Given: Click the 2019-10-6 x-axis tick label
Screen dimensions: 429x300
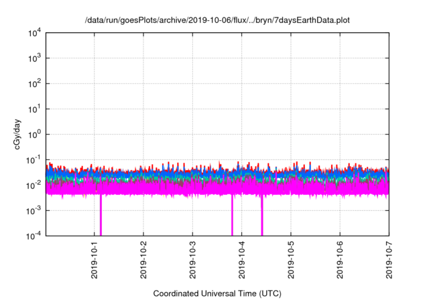Looking at the screenshot, I should click(x=340, y=260).
